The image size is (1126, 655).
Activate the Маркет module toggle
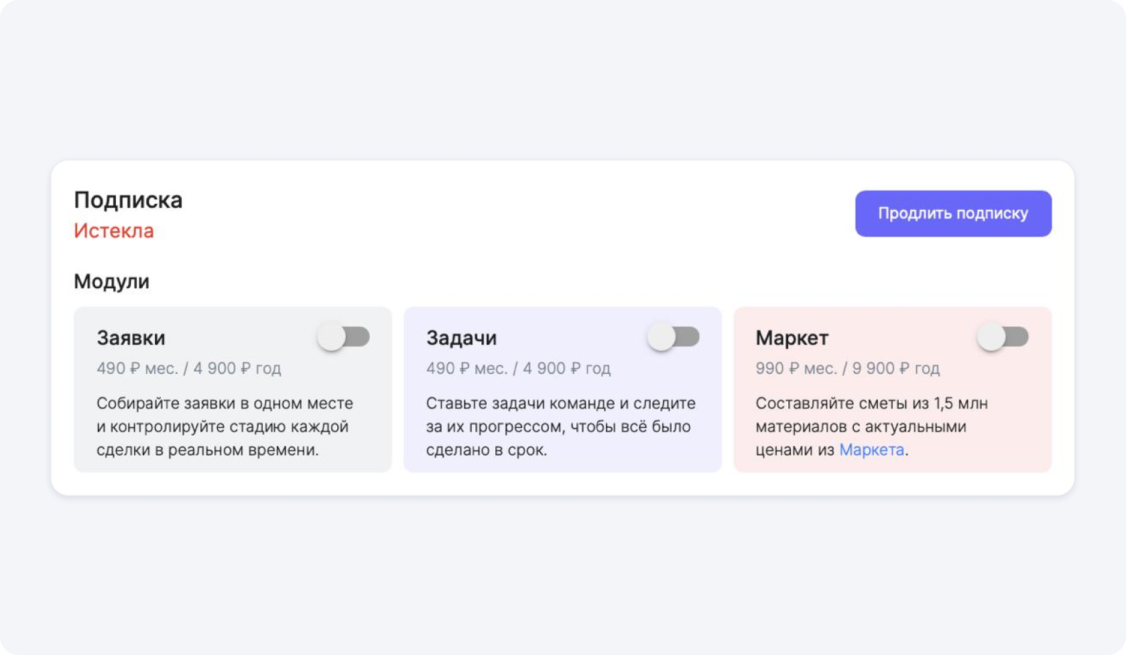(x=1003, y=338)
